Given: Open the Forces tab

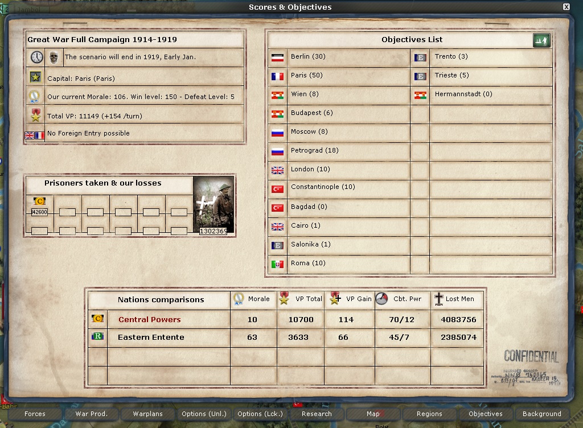Looking at the screenshot, I should click(x=35, y=414).
